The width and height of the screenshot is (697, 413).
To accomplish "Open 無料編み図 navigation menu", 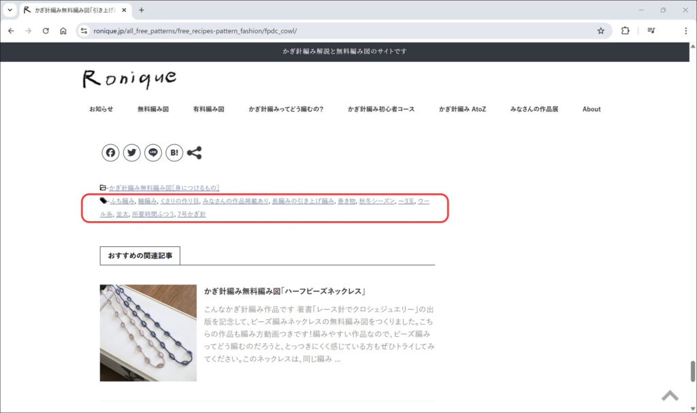I will (152, 109).
